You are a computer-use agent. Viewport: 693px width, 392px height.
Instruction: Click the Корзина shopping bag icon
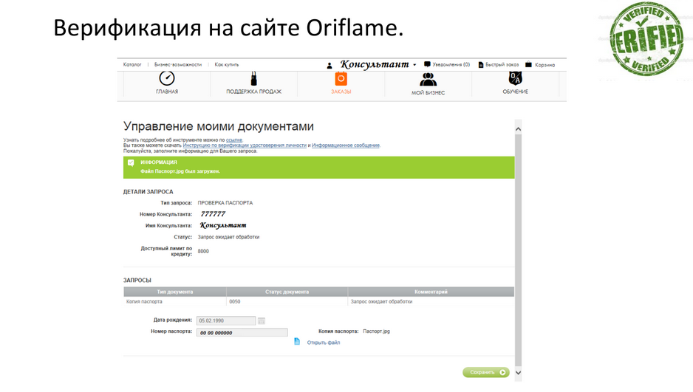[528, 64]
